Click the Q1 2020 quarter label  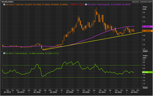click(37, 92)
